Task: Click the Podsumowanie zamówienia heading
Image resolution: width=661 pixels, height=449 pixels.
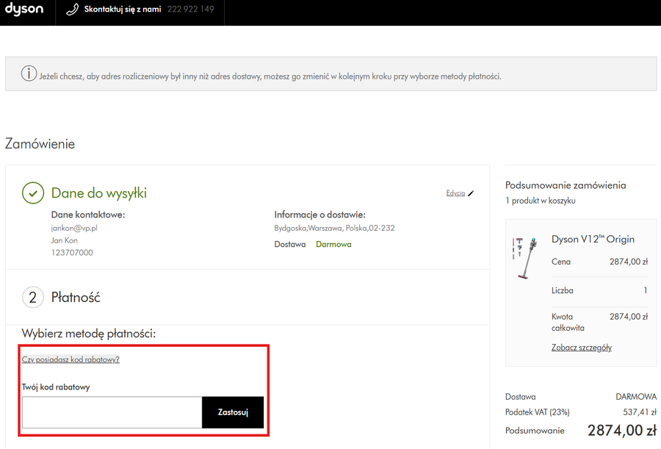Action: coord(566,185)
